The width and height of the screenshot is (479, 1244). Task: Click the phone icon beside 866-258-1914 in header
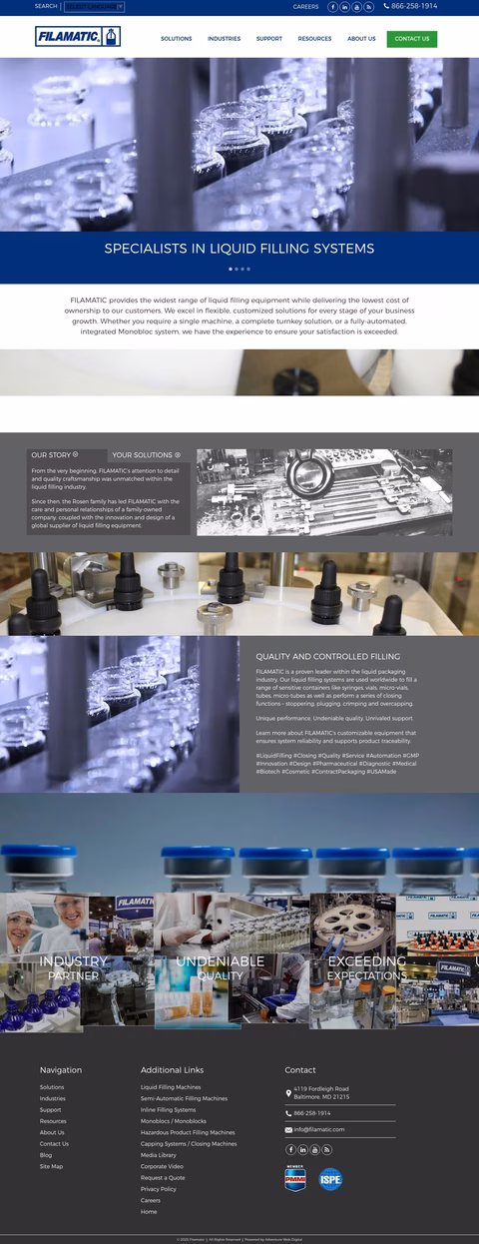(x=386, y=6)
